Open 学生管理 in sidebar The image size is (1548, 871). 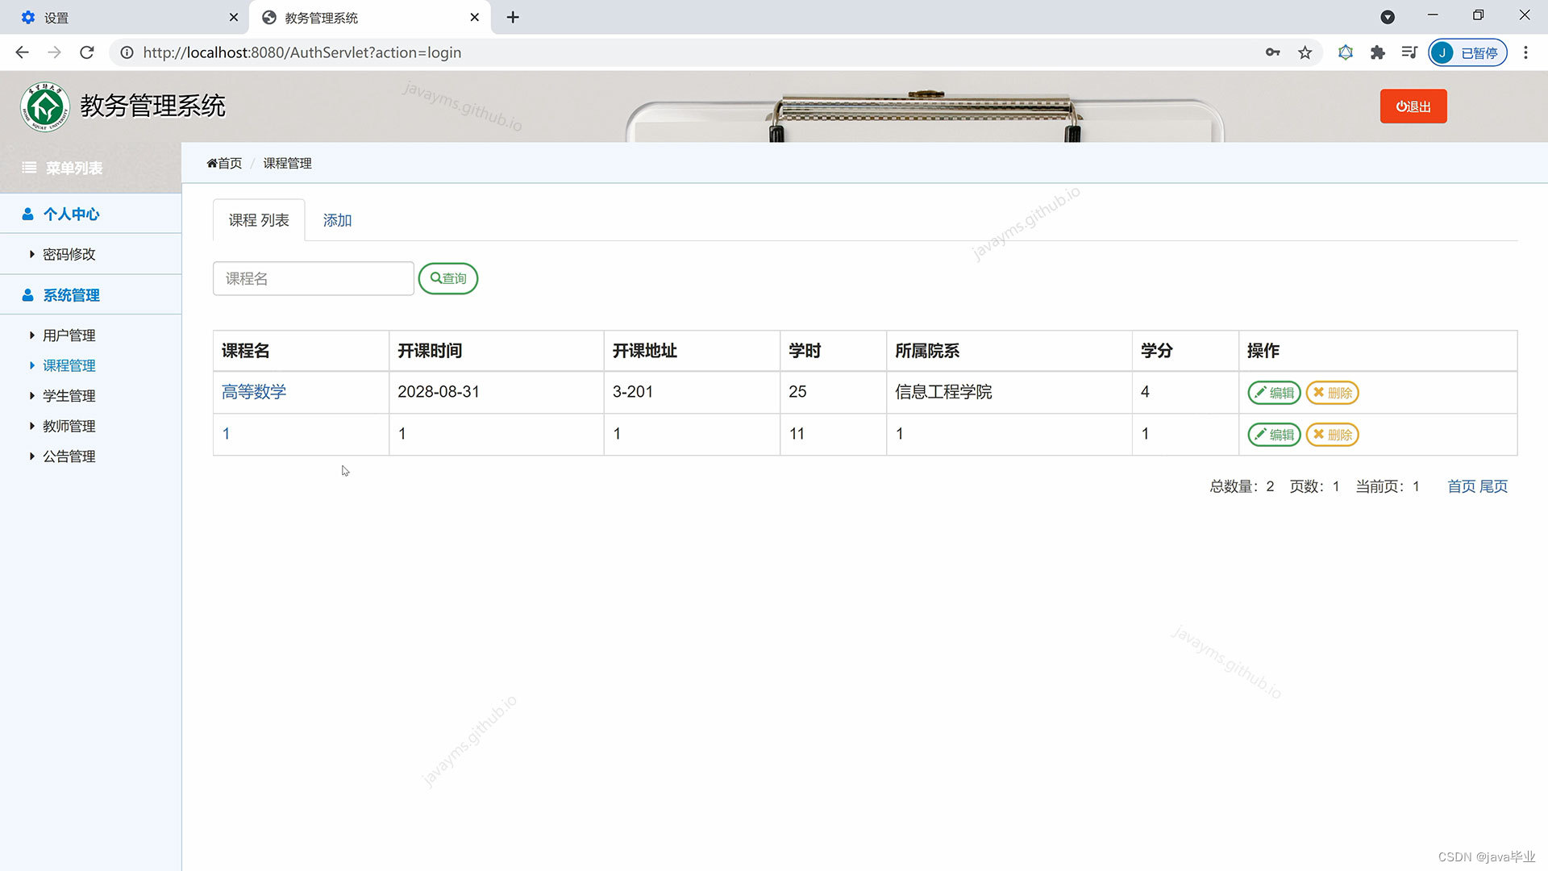tap(69, 396)
